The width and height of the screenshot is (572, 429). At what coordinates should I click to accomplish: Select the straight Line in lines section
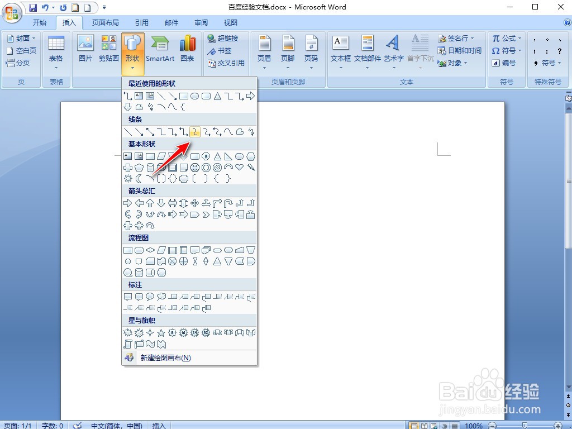pos(128,132)
